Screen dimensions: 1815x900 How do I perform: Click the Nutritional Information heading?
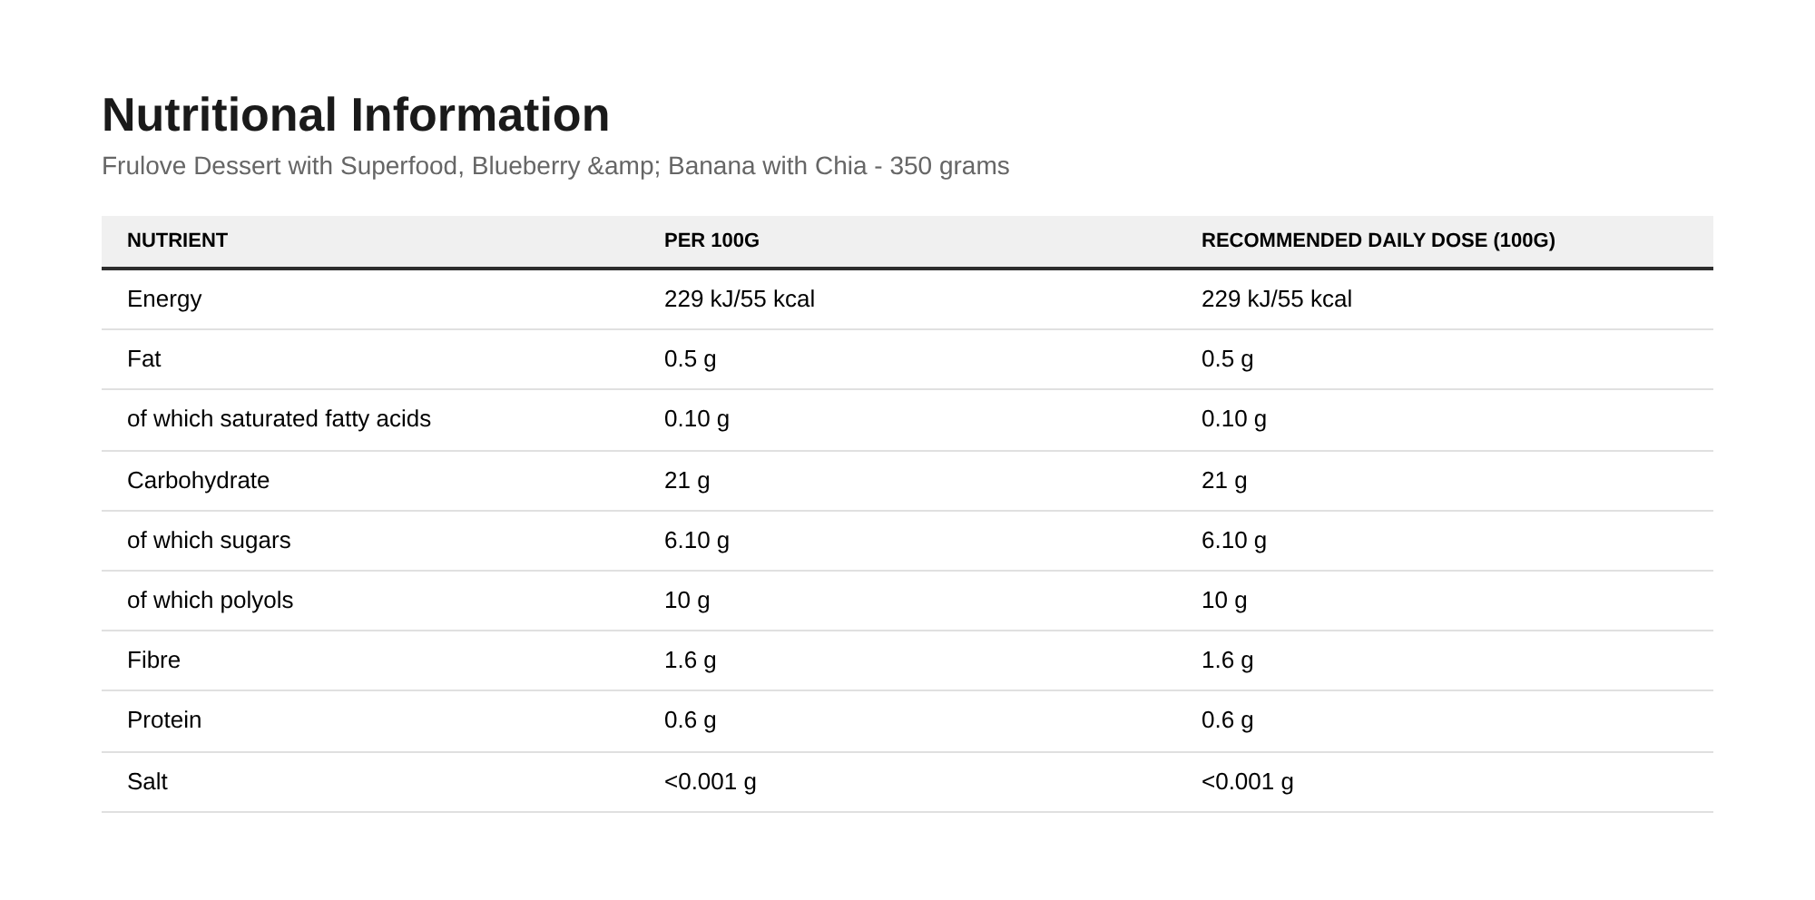pos(356,114)
